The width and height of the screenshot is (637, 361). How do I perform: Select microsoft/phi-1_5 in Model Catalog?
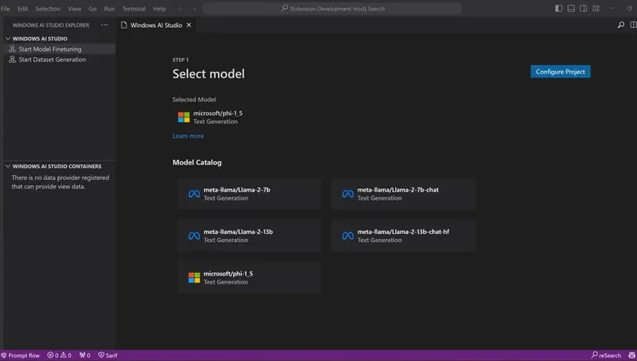(249, 278)
